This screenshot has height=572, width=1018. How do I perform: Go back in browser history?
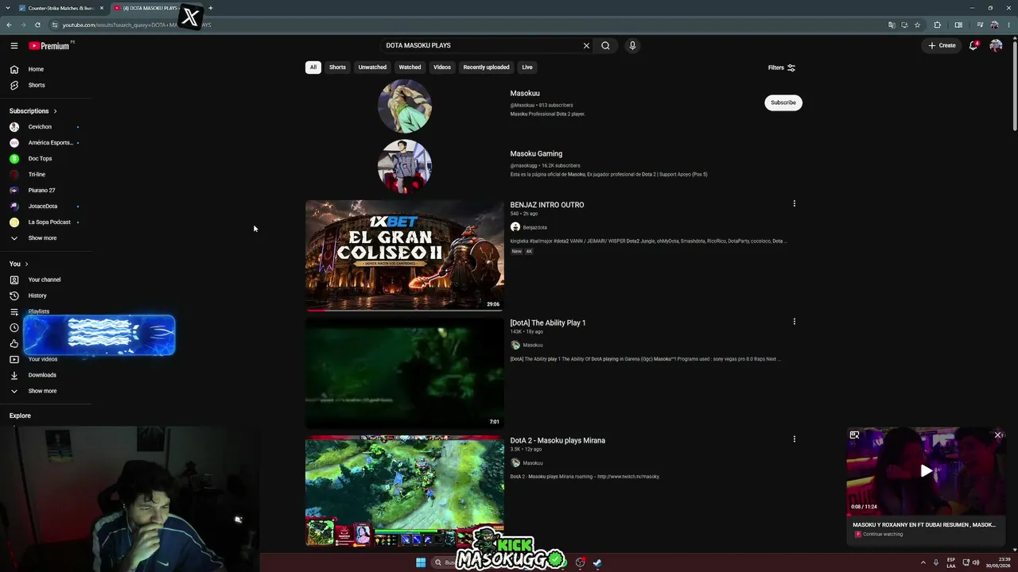[9, 25]
